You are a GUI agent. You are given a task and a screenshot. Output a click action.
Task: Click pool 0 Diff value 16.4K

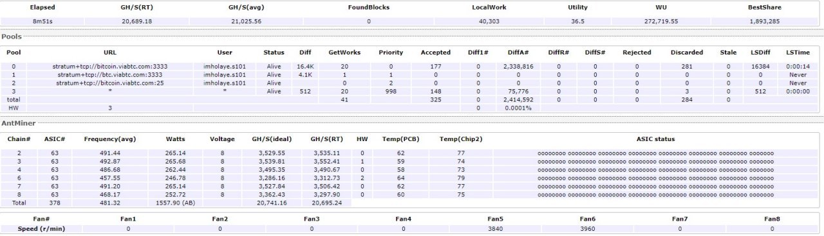(x=305, y=66)
